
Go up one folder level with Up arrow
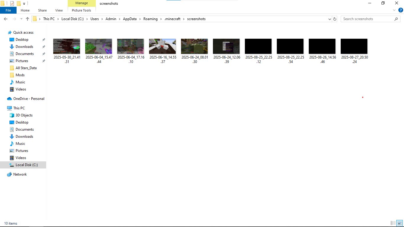(28, 19)
